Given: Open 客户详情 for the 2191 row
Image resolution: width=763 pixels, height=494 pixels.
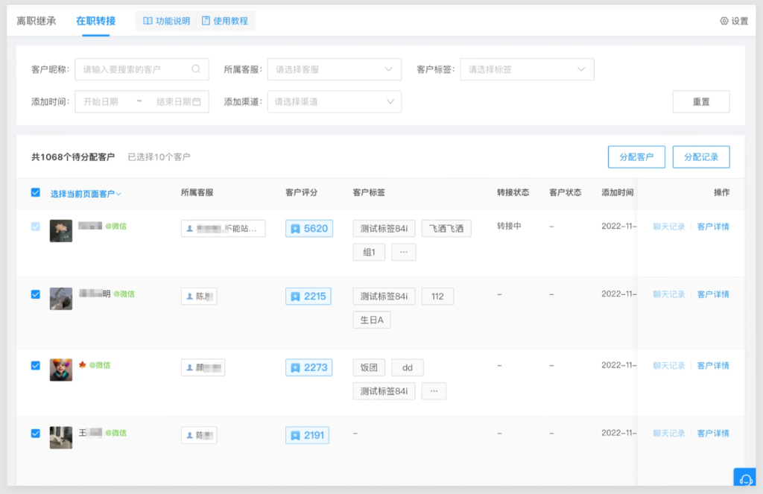Looking at the screenshot, I should click(713, 433).
